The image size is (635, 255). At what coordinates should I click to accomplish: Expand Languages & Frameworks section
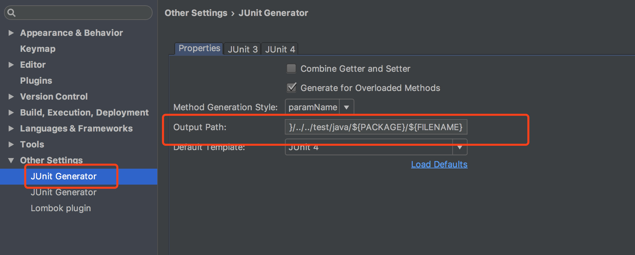point(11,128)
